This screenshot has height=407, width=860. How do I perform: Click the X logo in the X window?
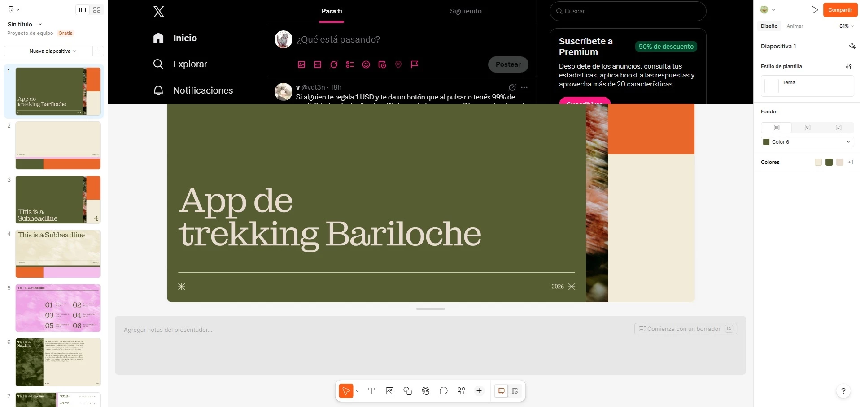pyautogui.click(x=159, y=11)
